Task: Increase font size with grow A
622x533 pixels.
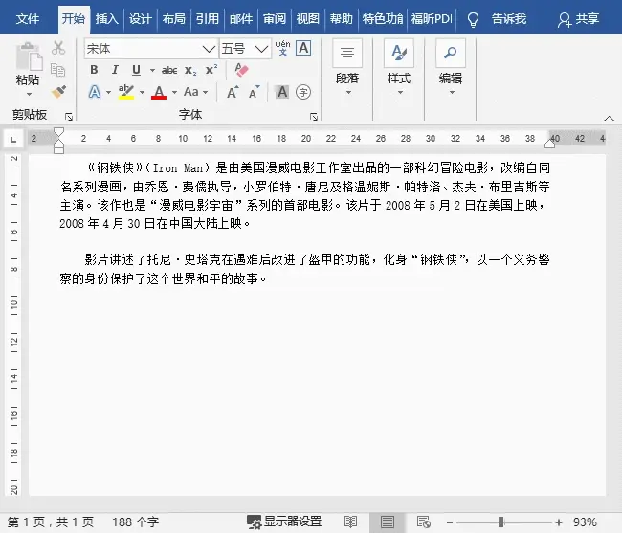Action: (x=233, y=92)
